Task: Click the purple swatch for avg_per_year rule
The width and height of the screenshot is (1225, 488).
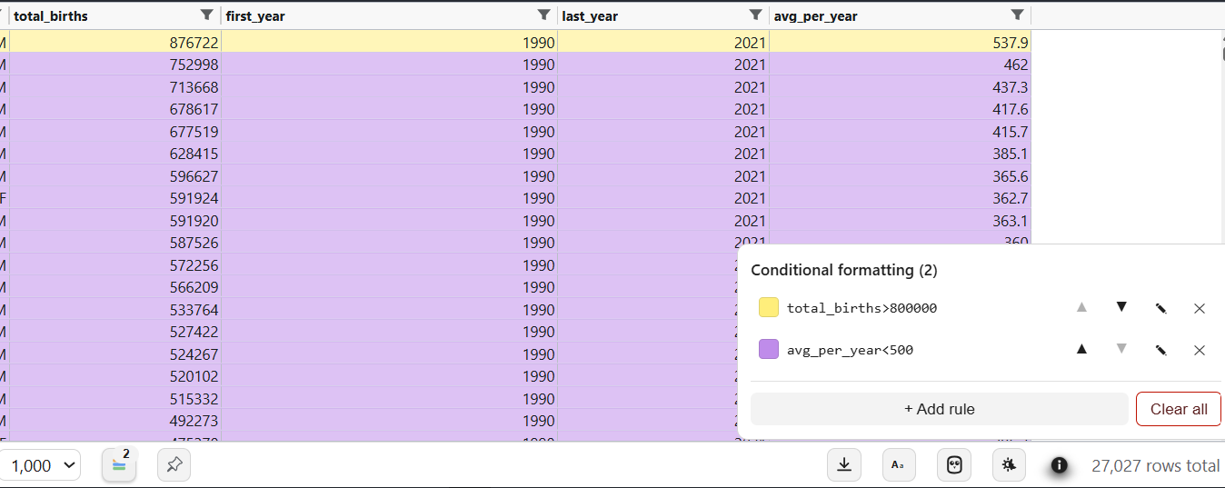Action: point(769,349)
